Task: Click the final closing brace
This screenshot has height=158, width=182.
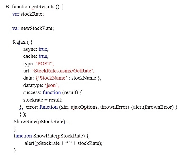Action: [15, 151]
